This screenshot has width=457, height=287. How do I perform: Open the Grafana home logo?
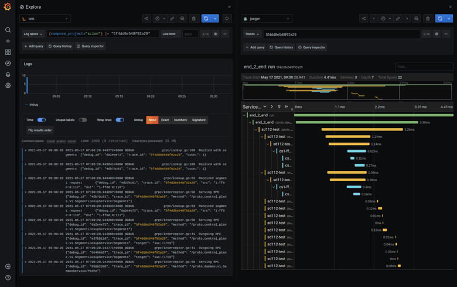pyautogui.click(x=8, y=6)
